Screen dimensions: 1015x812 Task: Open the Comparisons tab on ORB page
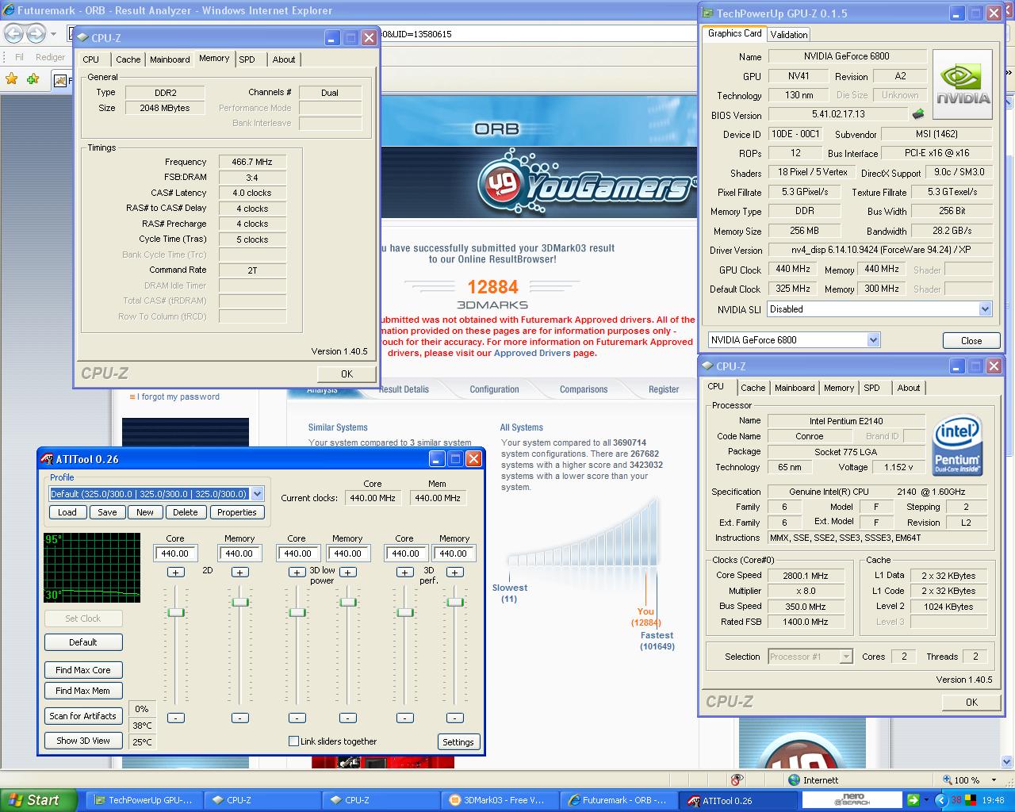[x=584, y=389]
